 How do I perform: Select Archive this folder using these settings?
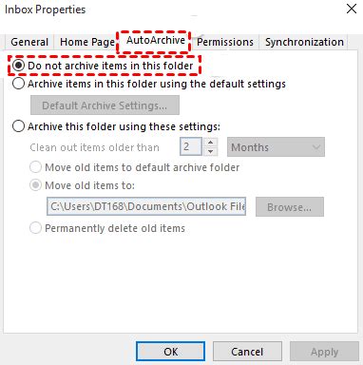pos(116,126)
